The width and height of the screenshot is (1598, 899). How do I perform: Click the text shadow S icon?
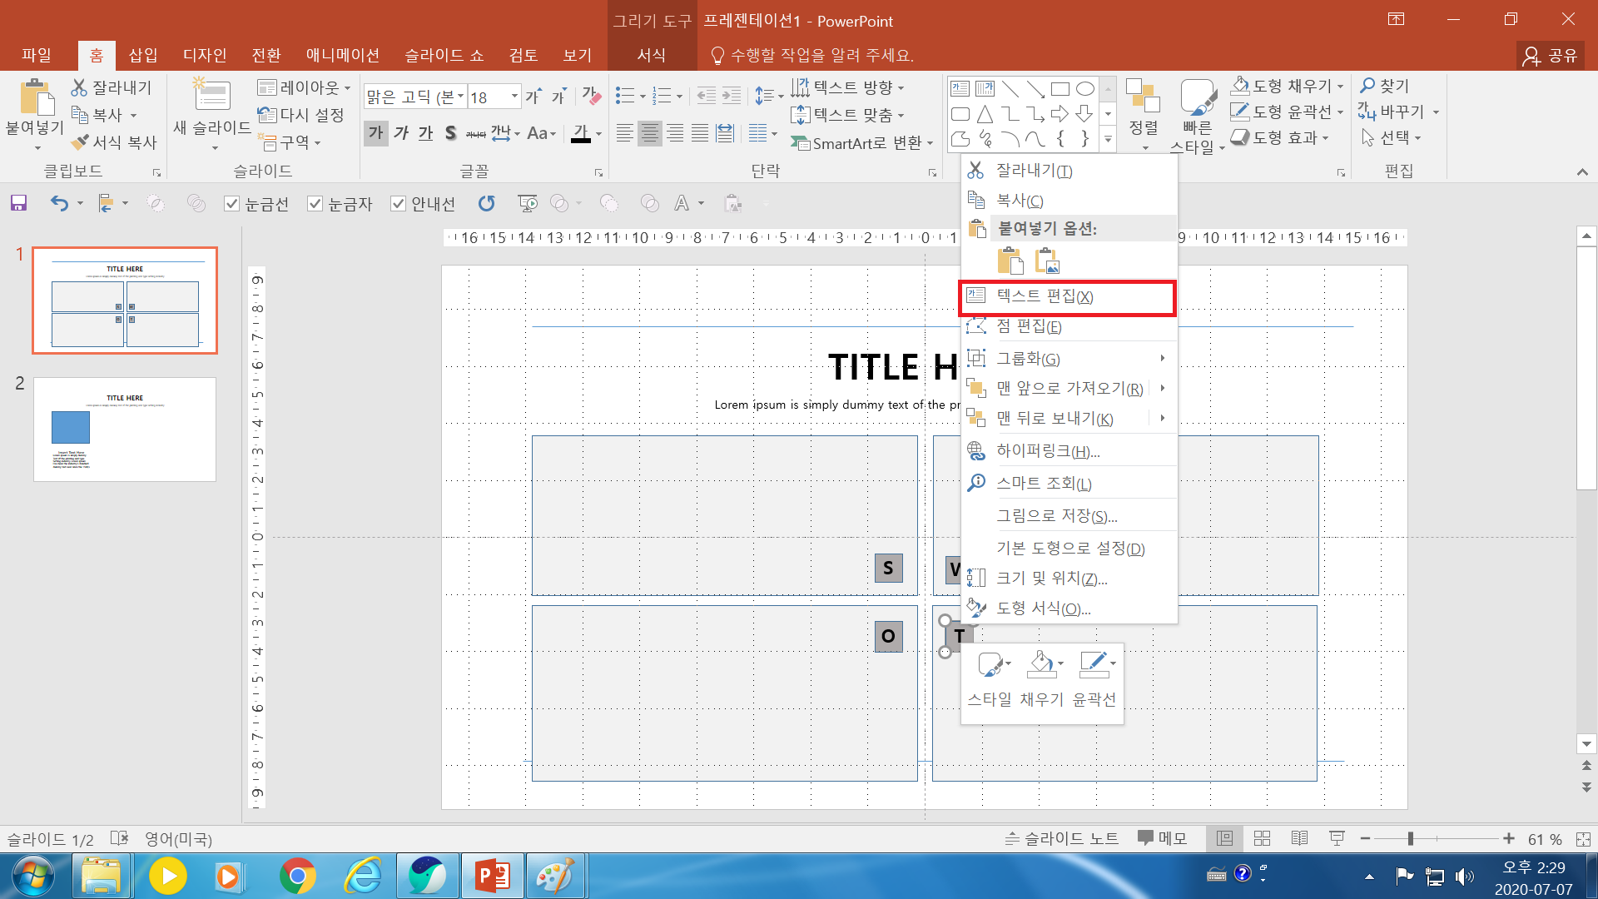[x=450, y=133]
